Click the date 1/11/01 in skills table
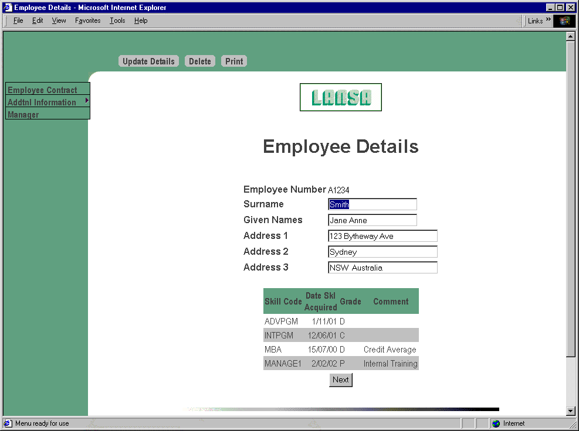Image resolution: width=579 pixels, height=431 pixels. point(324,321)
